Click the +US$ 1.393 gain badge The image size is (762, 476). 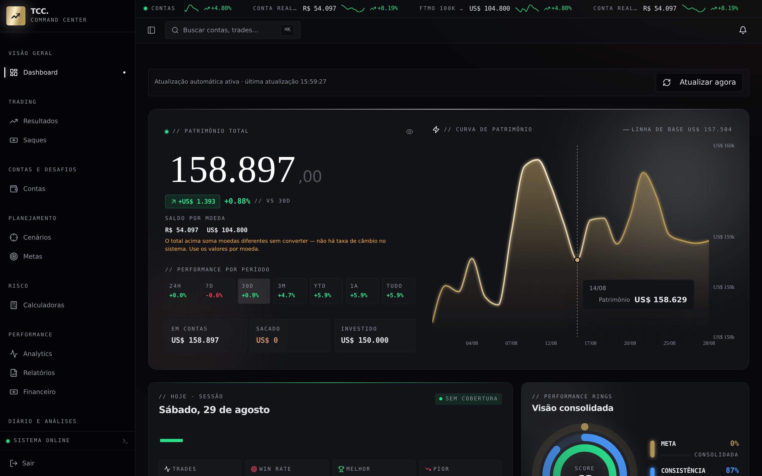pyautogui.click(x=192, y=202)
